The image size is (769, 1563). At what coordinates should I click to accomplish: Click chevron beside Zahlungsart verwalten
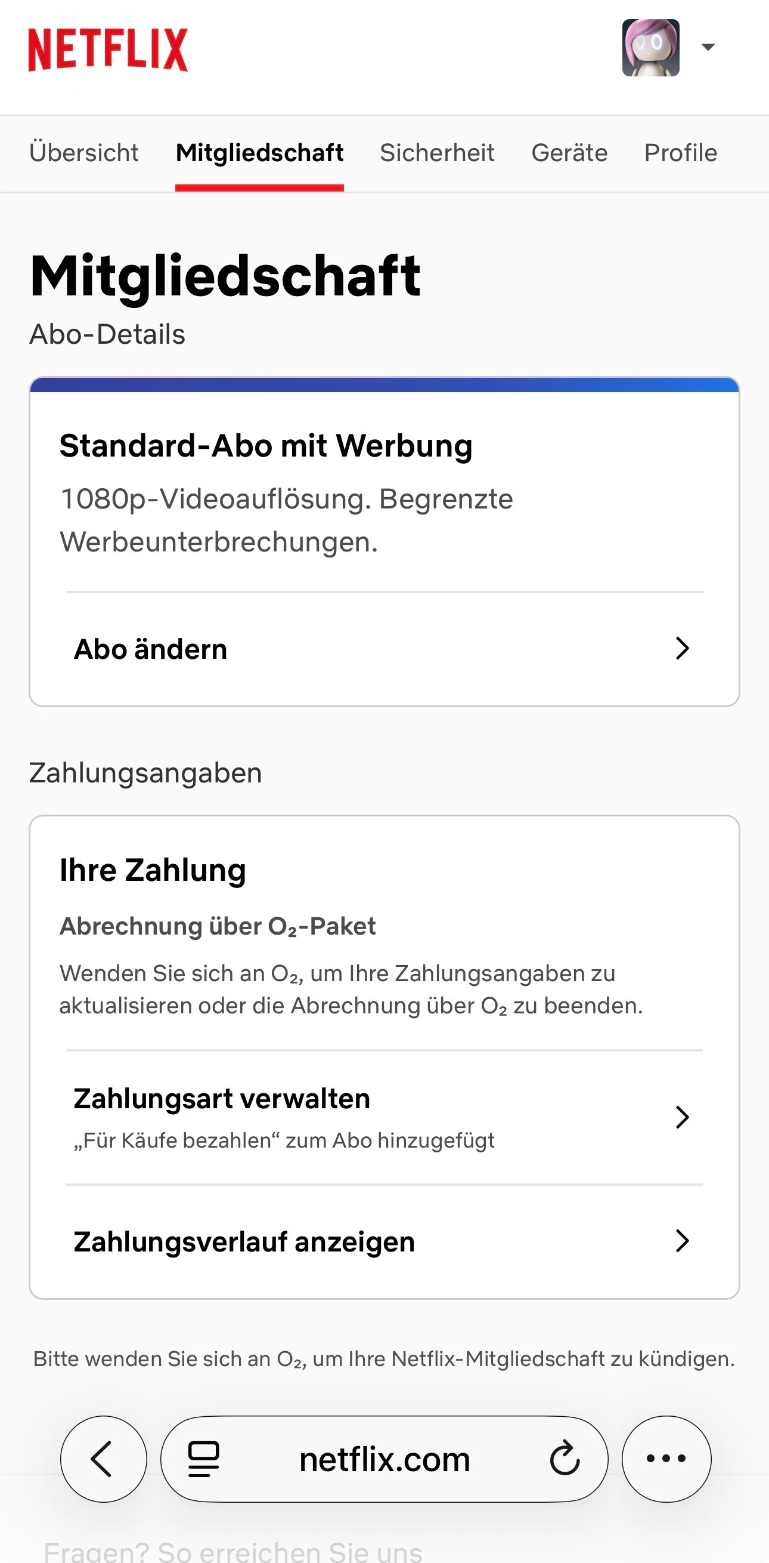click(683, 1117)
